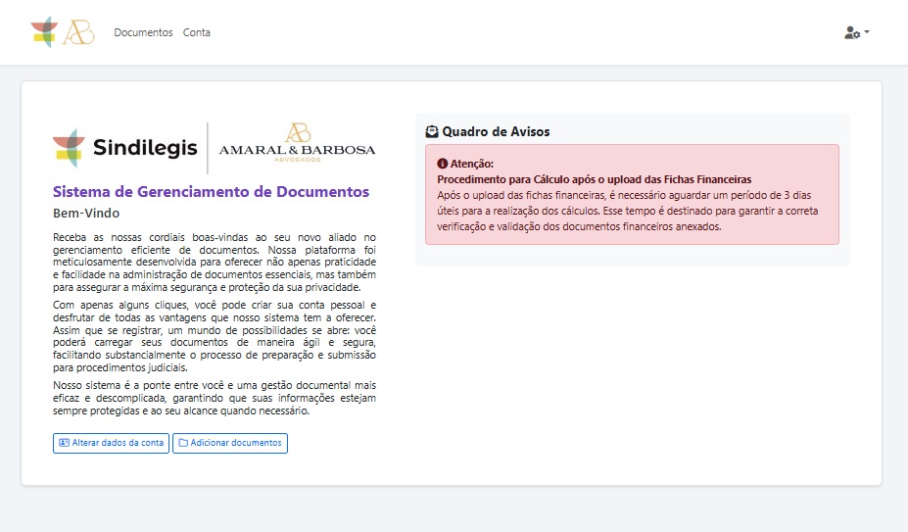Click the Amaral & Barbosa Advogados logo
This screenshot has width=908, height=532.
click(297, 143)
